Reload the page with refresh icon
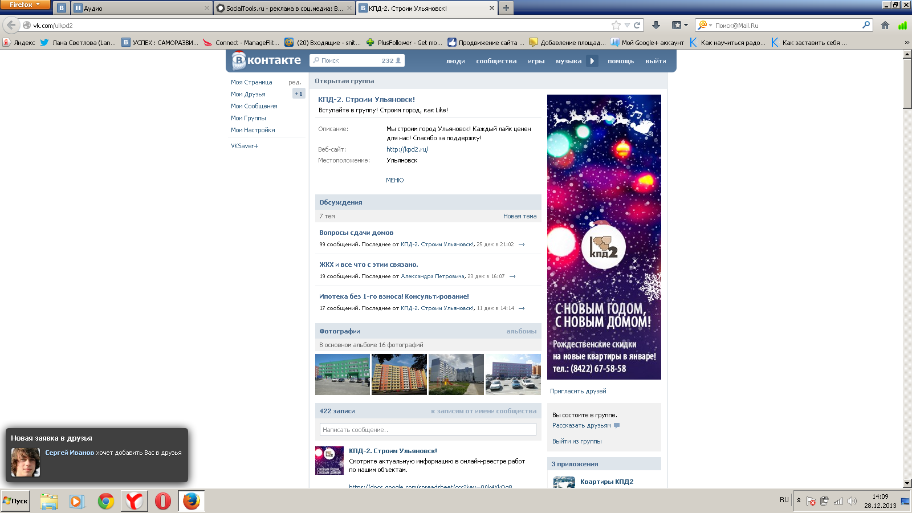Viewport: 912px width, 513px height. tap(637, 25)
